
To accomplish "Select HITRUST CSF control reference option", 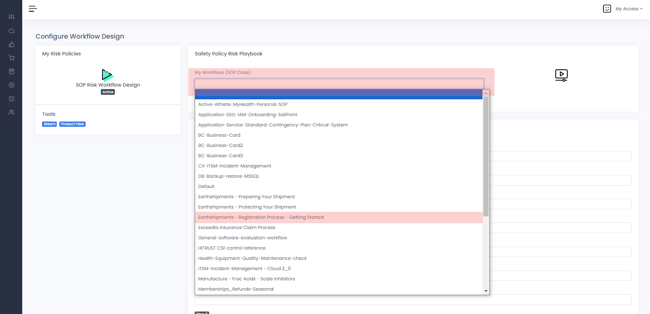I will (232, 248).
